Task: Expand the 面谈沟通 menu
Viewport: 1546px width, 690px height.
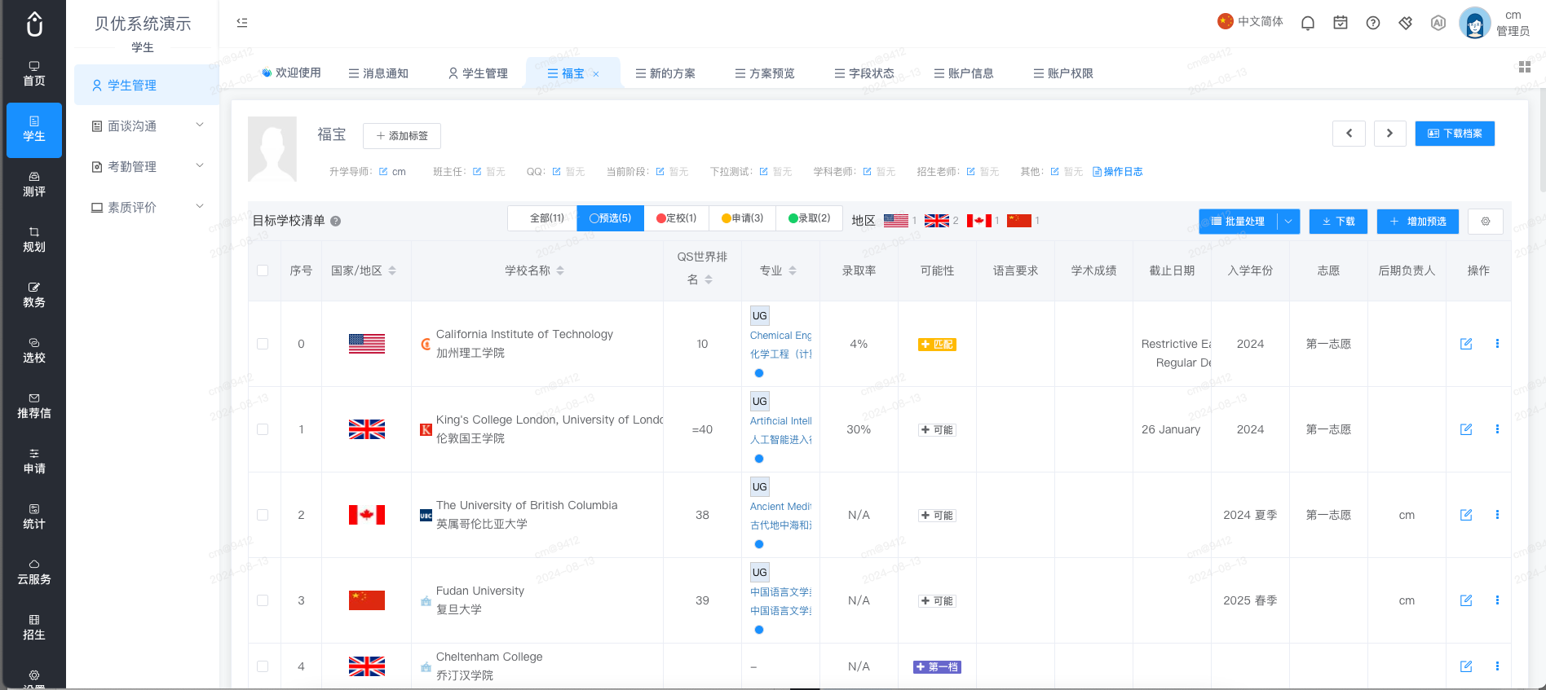Action: [x=147, y=126]
